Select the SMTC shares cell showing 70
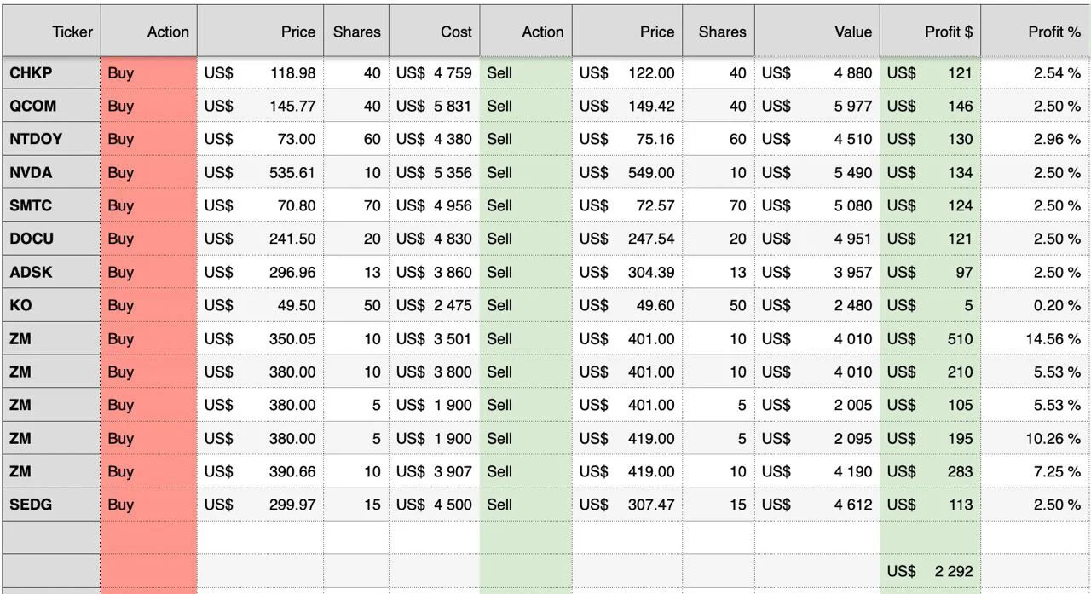This screenshot has height=594, width=1091. [356, 206]
